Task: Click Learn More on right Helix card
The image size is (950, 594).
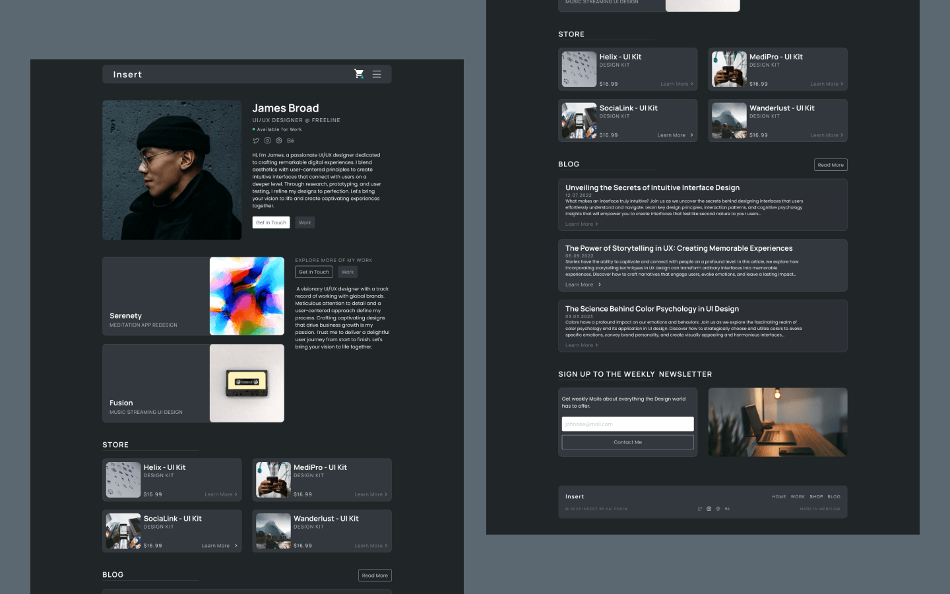Action: coord(676,84)
